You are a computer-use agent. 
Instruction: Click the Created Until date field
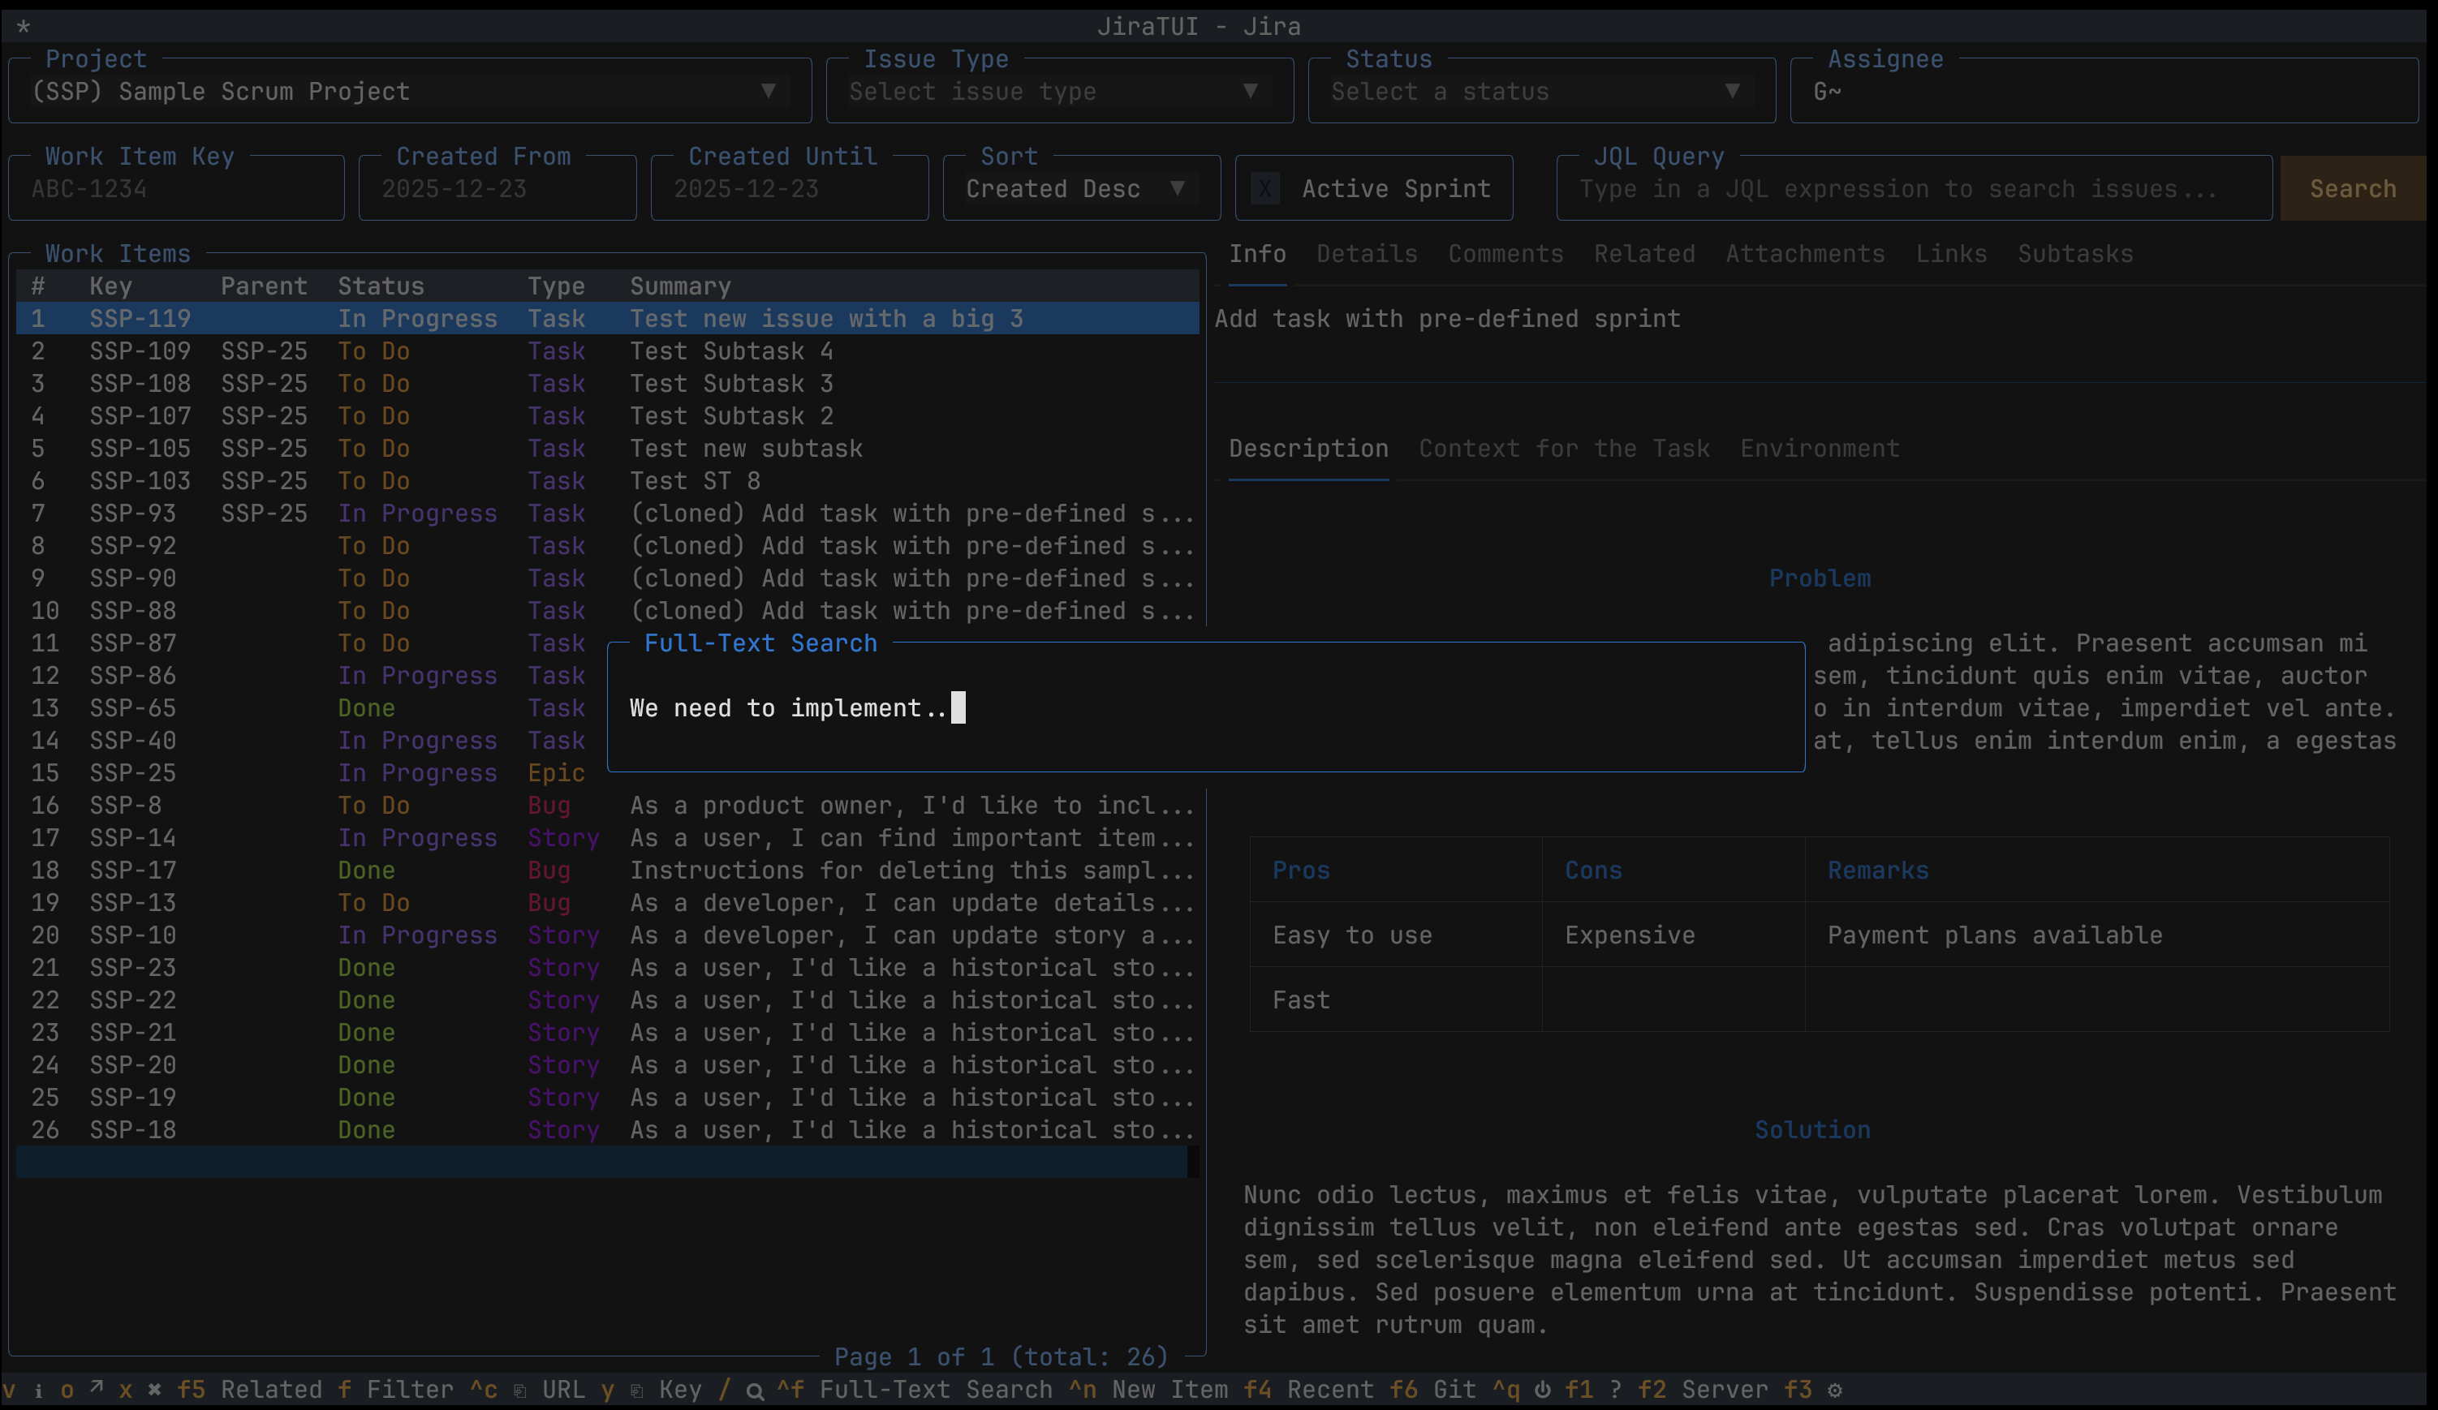point(790,188)
